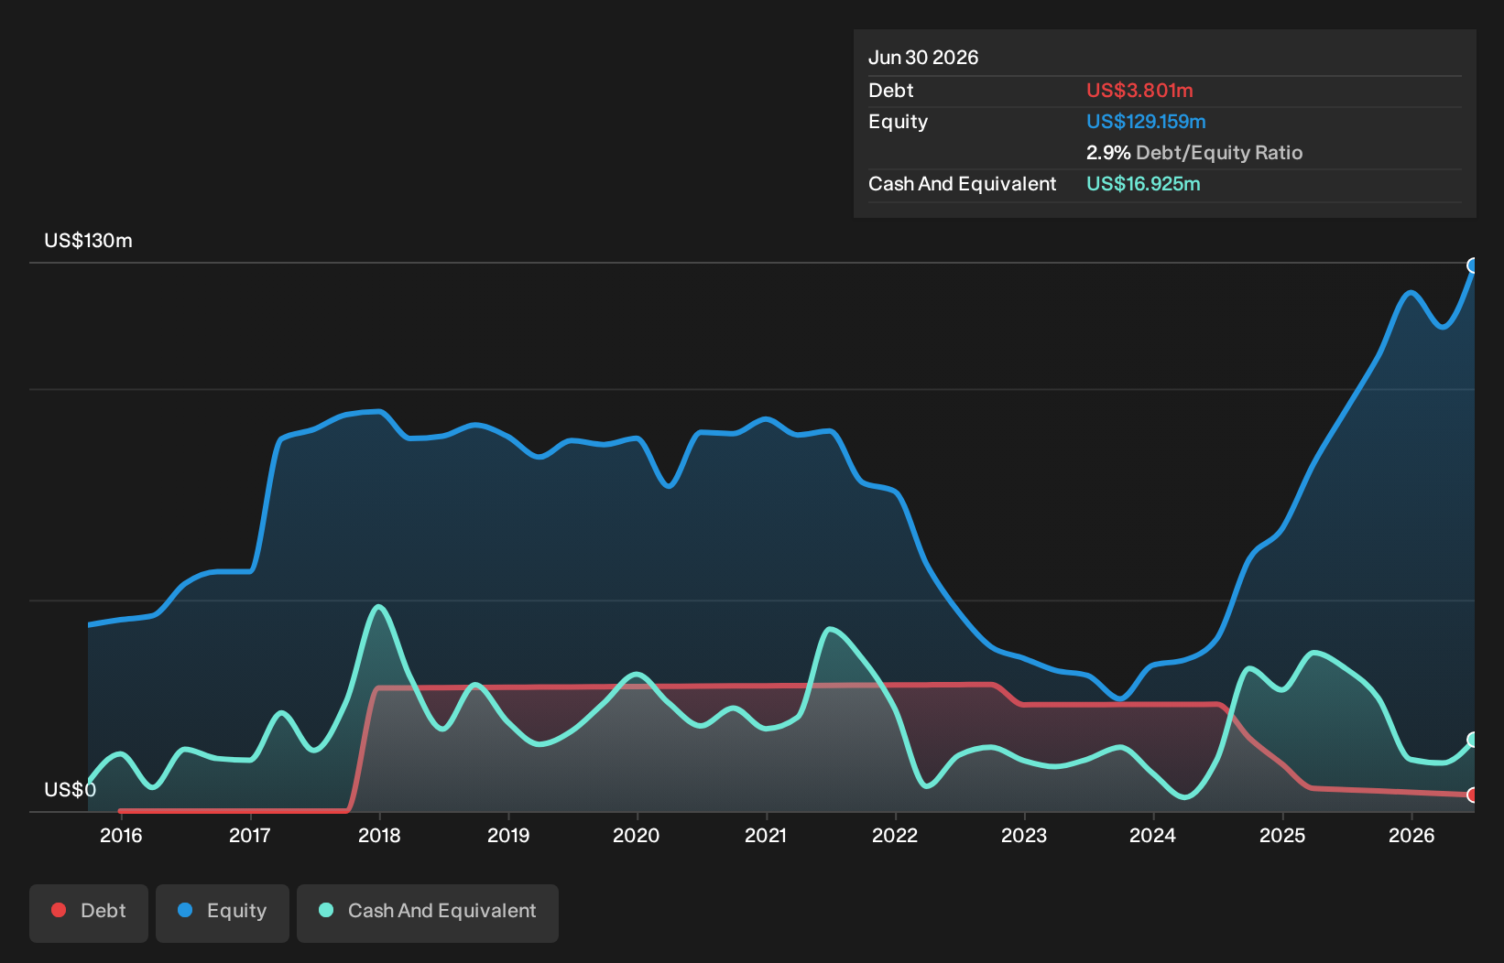Click the Cash value US$16.925m
1504x963 pixels.
pyautogui.click(x=1143, y=184)
